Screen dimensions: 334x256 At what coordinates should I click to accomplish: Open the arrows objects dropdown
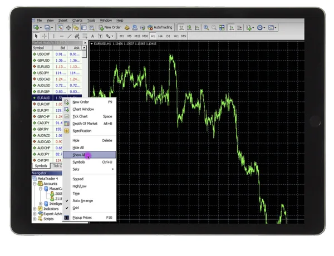[110, 36]
